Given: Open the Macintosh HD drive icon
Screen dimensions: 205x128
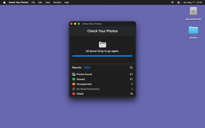Looking at the screenshot, I should [193, 11].
